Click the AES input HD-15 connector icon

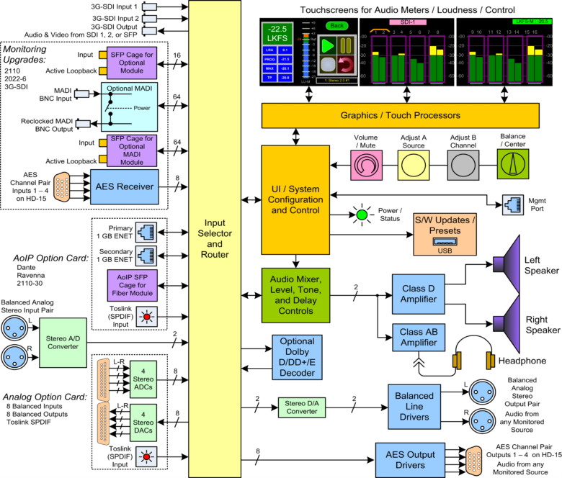62,187
